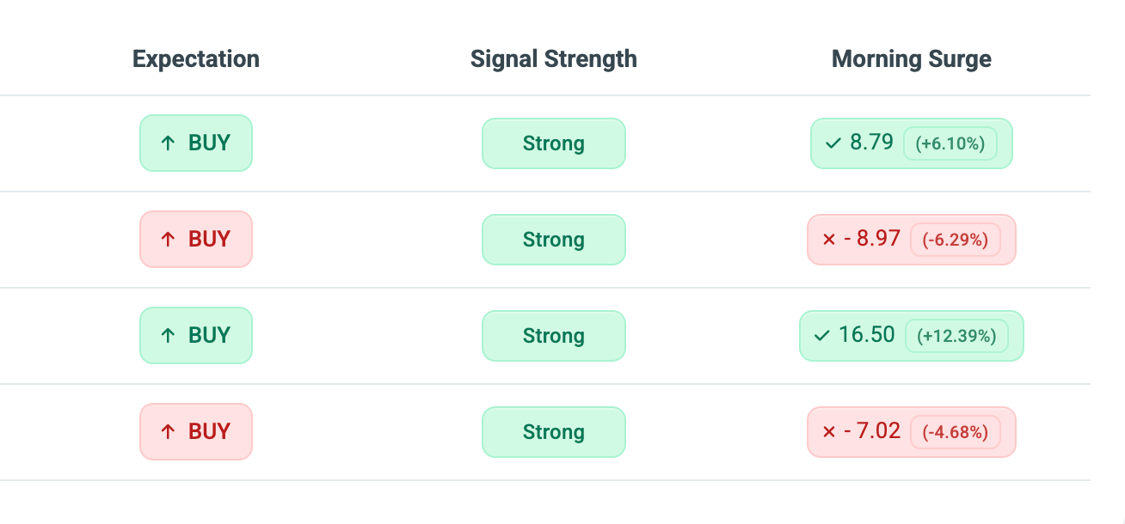
Task: Select the Expectation column header
Action: pyautogui.click(x=196, y=59)
